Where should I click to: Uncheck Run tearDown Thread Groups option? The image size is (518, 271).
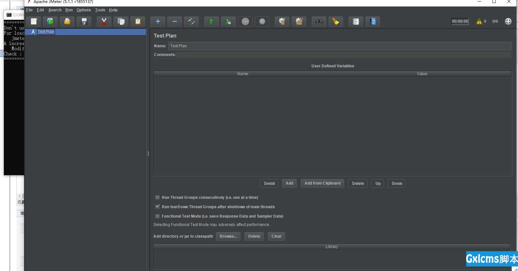click(x=157, y=207)
